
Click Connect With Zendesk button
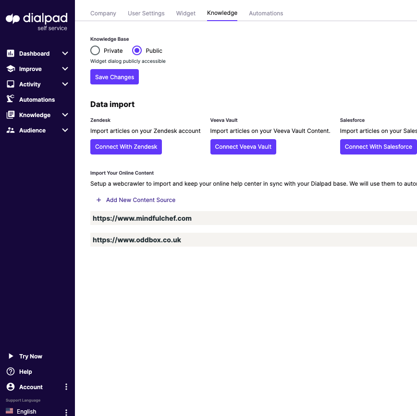click(x=126, y=147)
